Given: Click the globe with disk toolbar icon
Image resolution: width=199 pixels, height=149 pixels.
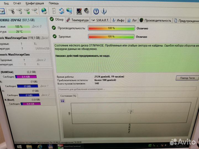Looking at the screenshot, I should point(44,11).
